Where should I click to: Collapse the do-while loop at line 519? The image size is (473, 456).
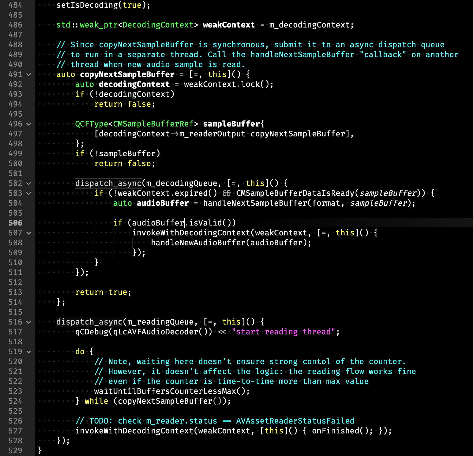pos(29,352)
